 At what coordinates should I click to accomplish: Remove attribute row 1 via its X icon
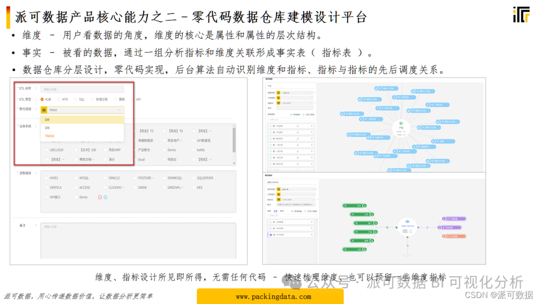point(312,125)
